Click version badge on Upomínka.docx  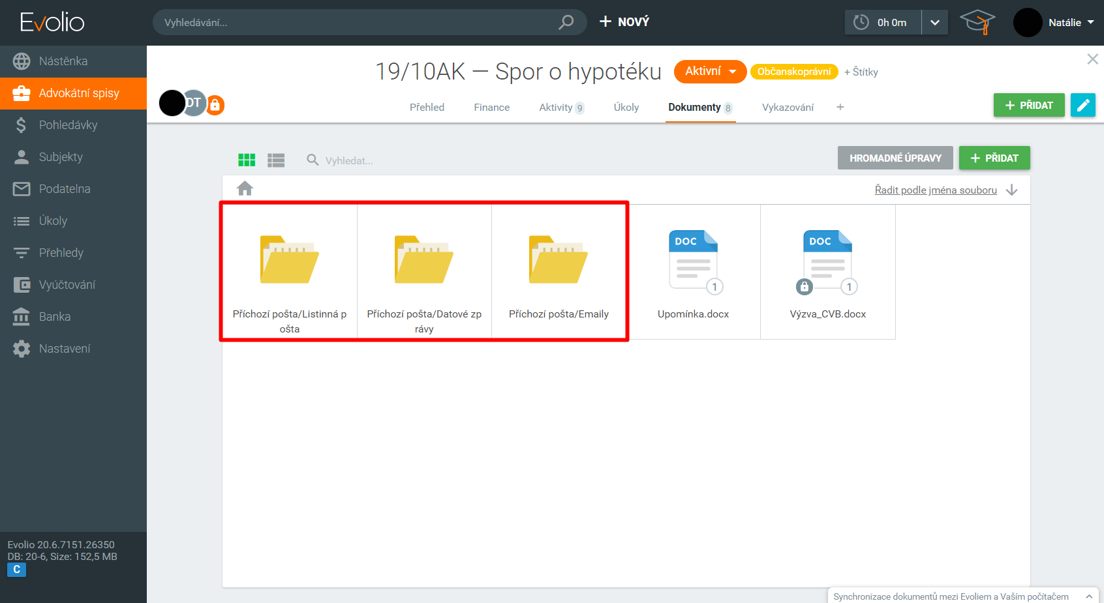point(714,287)
